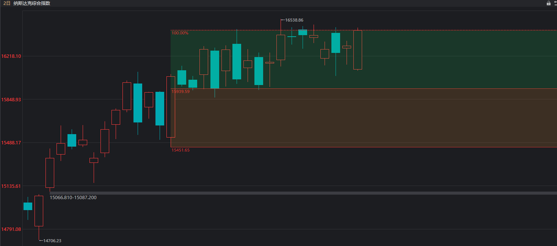Click the 15135.61 price axis label
The image size is (557, 246).
click(x=11, y=186)
